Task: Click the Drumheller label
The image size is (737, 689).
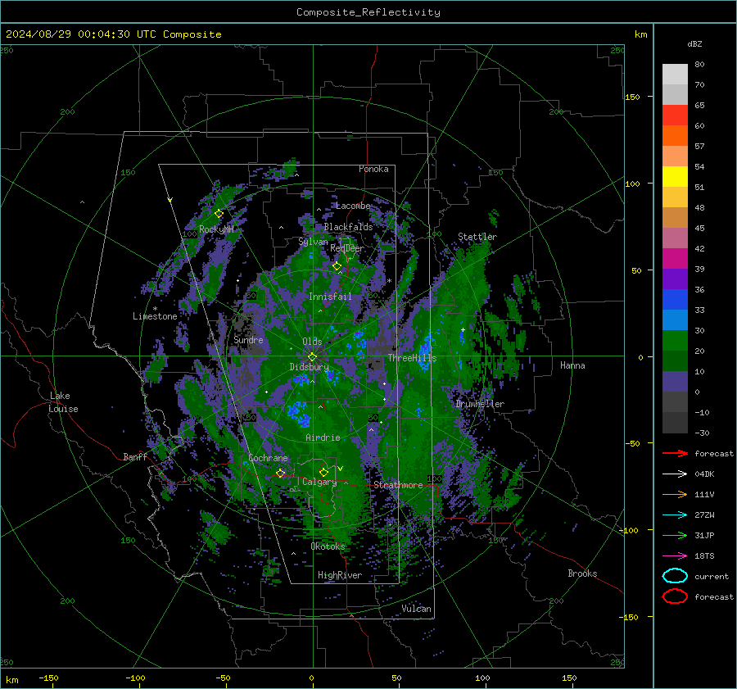Action: (480, 404)
